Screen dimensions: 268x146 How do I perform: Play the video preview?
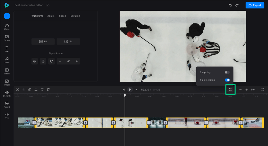click(130, 90)
